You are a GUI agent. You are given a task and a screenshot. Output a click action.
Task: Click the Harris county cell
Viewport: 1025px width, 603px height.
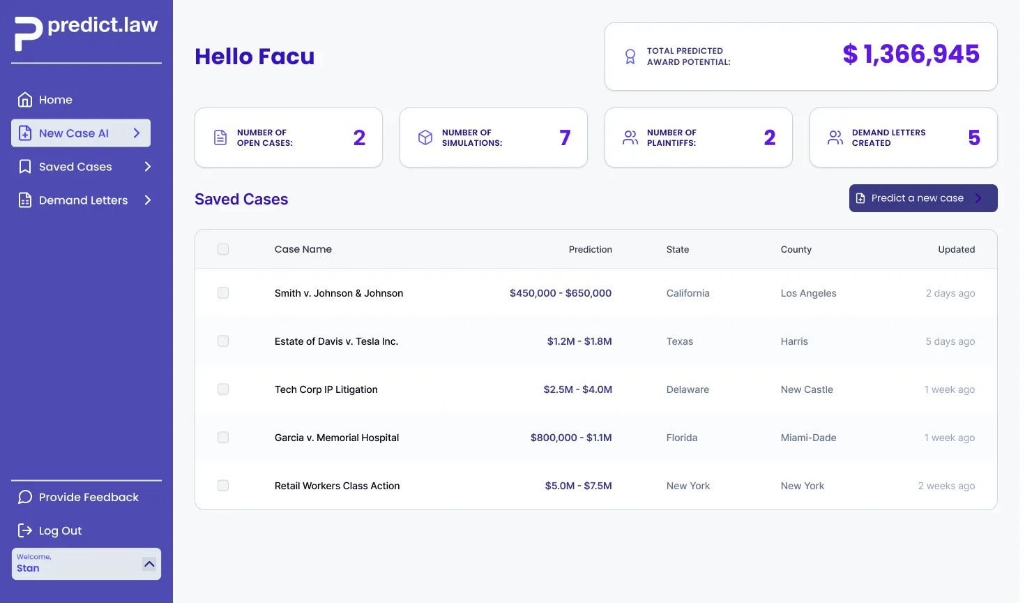coord(794,341)
